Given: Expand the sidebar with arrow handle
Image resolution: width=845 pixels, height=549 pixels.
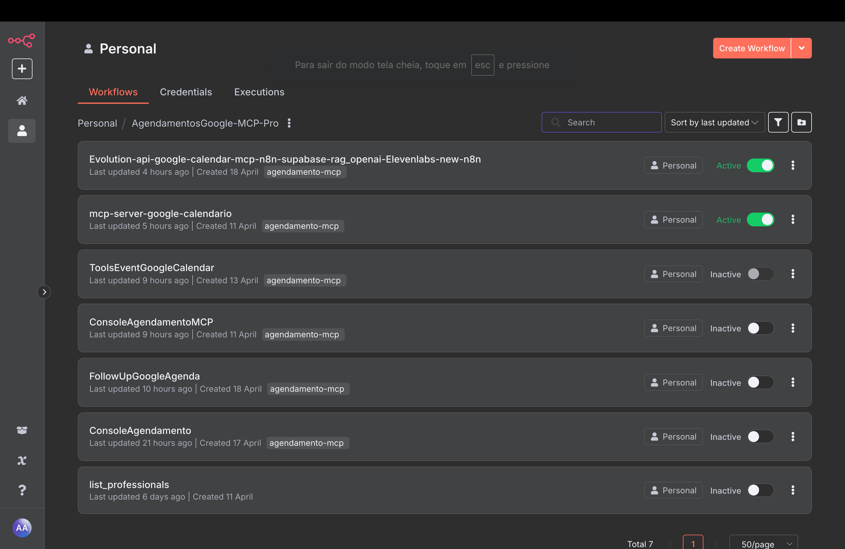Looking at the screenshot, I should [x=44, y=292].
